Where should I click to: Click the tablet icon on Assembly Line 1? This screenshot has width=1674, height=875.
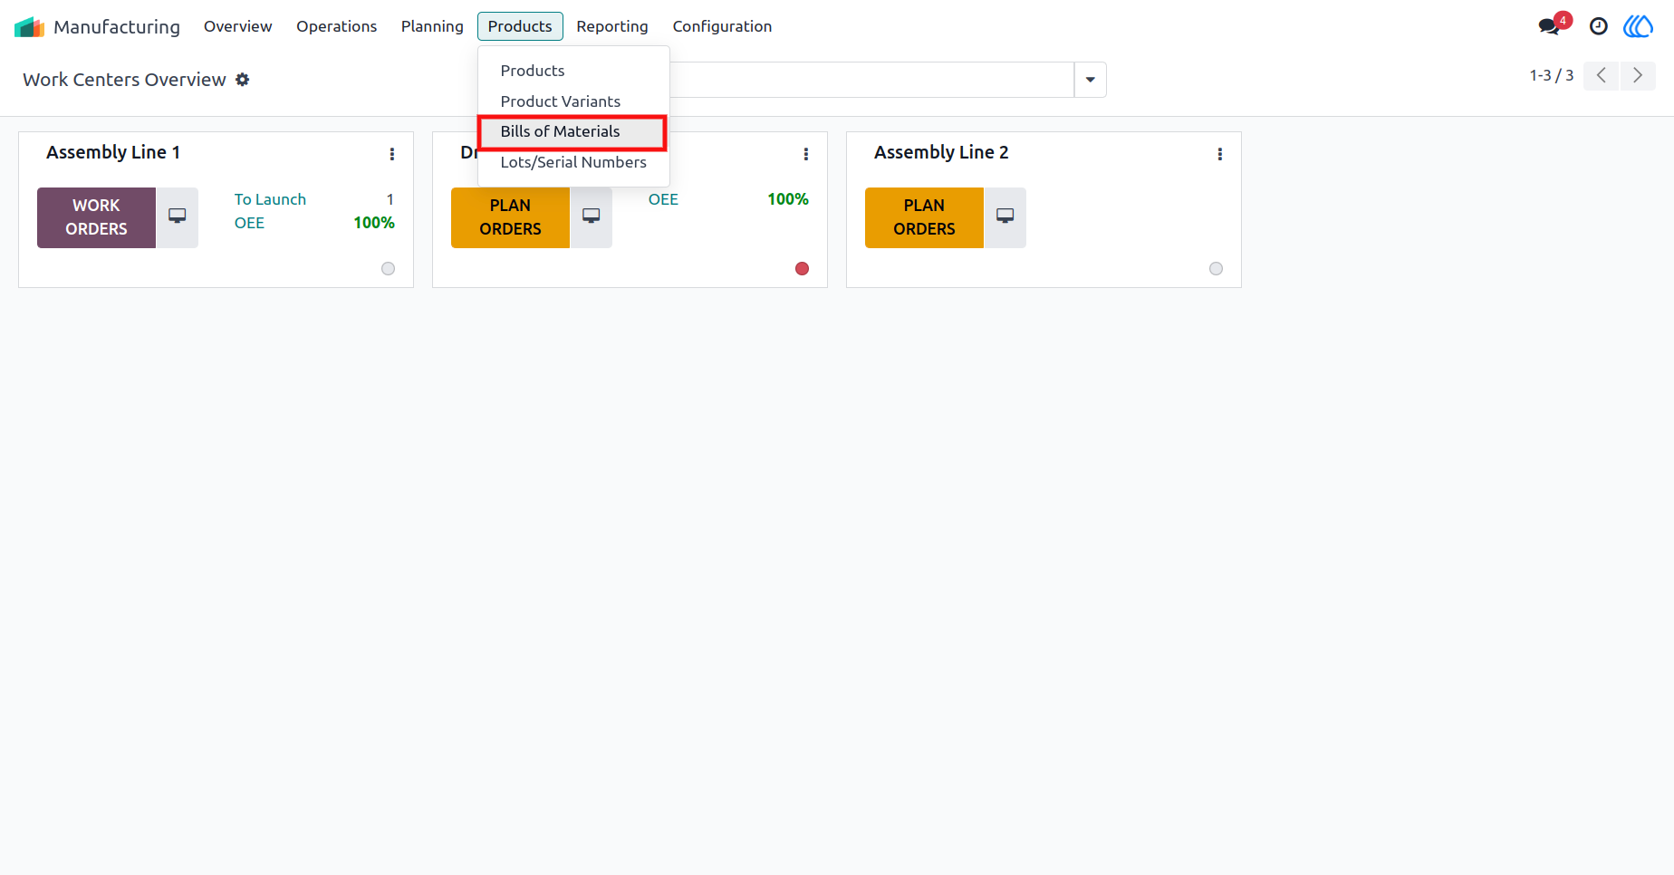pos(178,217)
